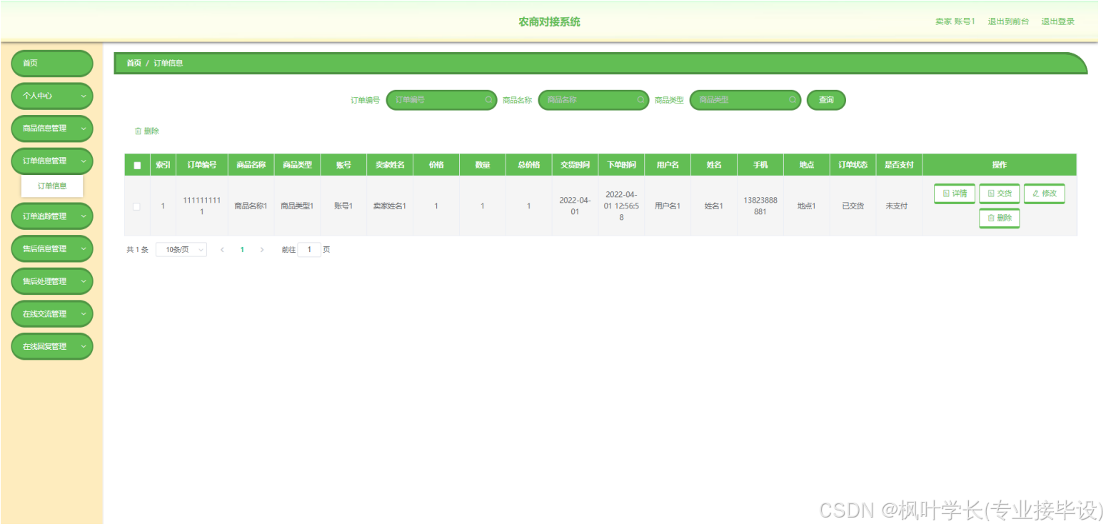Expand the 在线交流管理 menu

coord(52,314)
